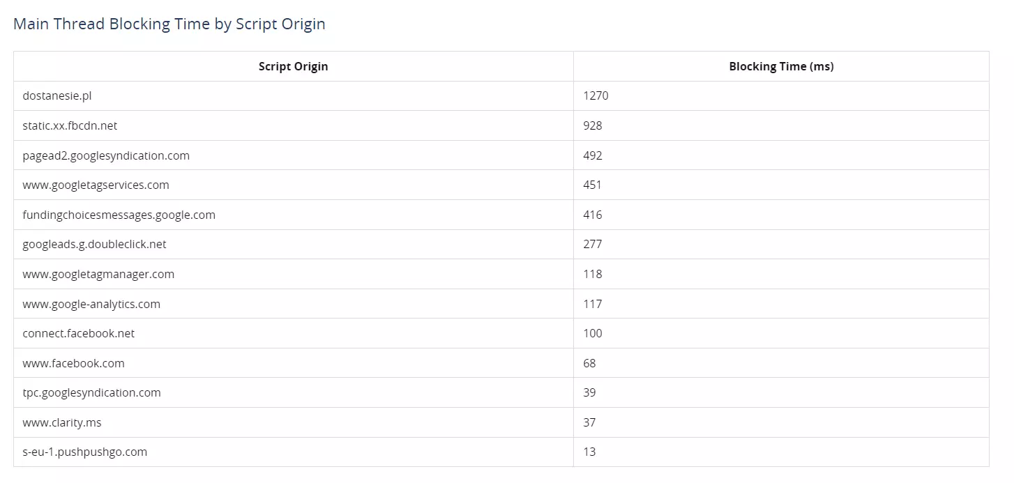Image resolution: width=1014 pixels, height=483 pixels.
Task: Click the tpc.googlesyndication.com row
Action: [501, 392]
